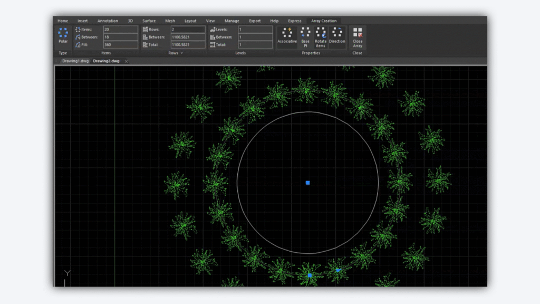Click the Levels count icon
The image size is (540, 304).
point(212,30)
